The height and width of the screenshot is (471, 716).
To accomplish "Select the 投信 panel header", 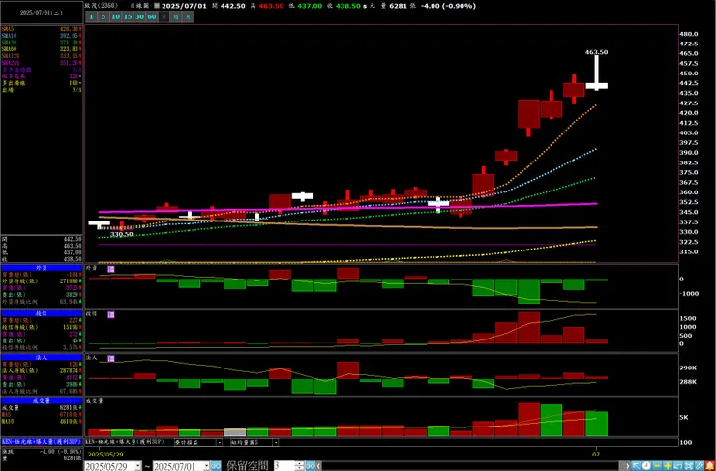I will point(42,313).
